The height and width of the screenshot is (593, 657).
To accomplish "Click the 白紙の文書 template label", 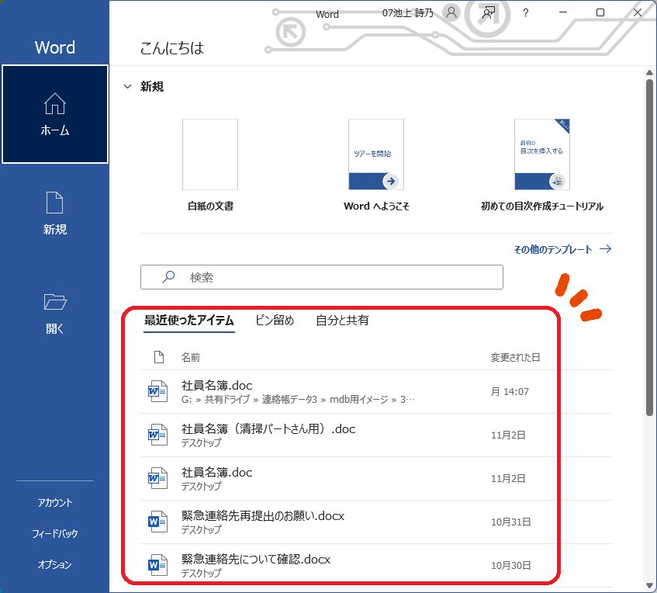I will coord(210,206).
